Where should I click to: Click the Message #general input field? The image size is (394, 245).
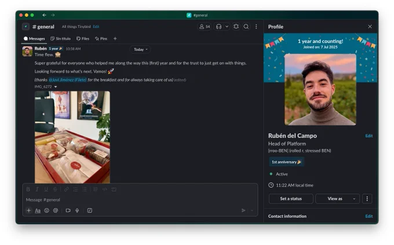(140, 200)
